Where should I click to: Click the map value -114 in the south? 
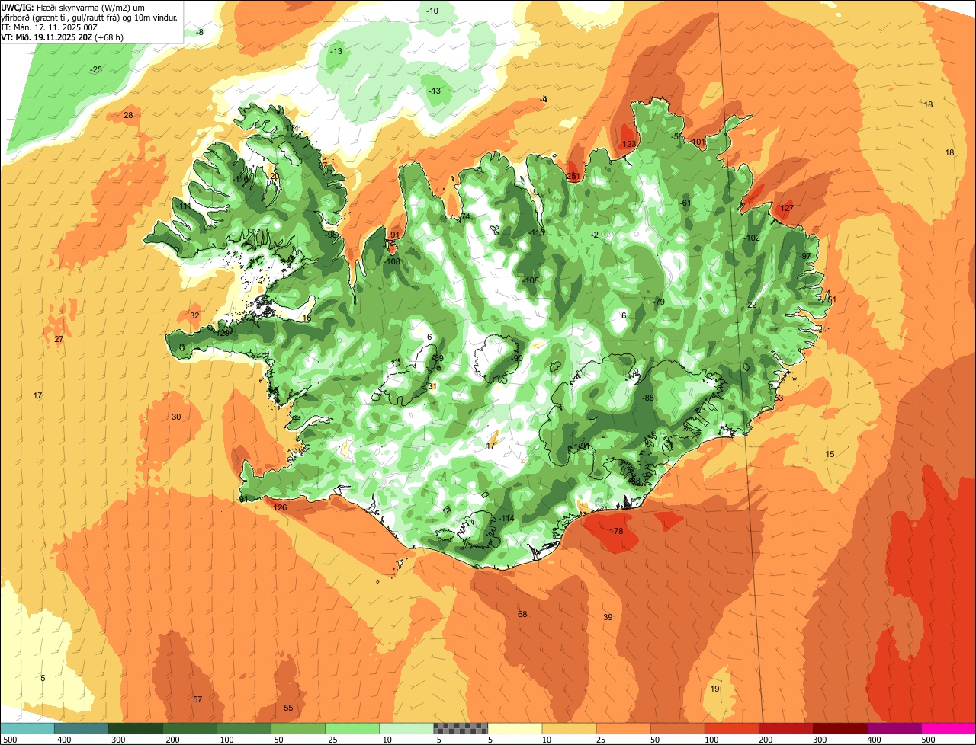click(x=507, y=518)
